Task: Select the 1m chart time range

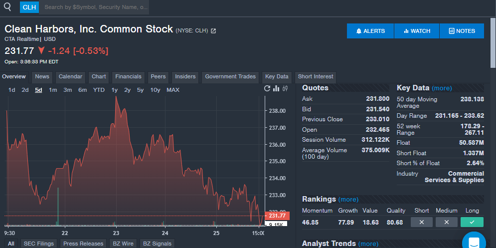Action: click(52, 90)
